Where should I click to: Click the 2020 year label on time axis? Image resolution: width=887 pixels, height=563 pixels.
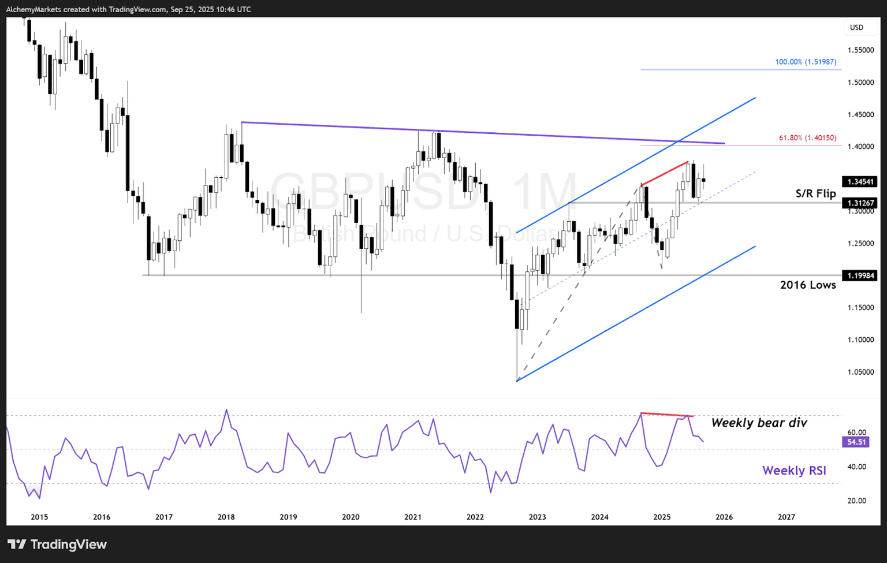(x=351, y=517)
